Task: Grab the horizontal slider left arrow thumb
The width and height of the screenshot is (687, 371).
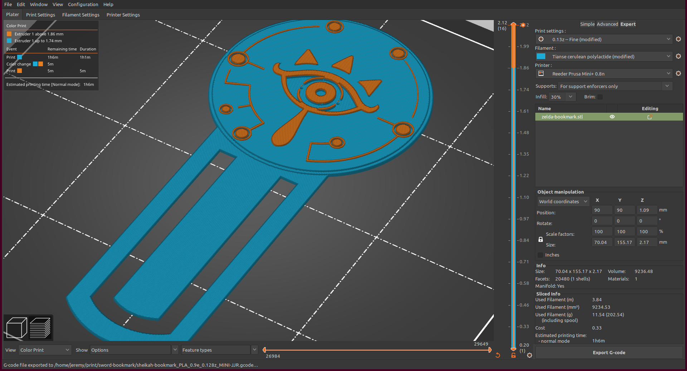Action: pyautogui.click(x=264, y=350)
